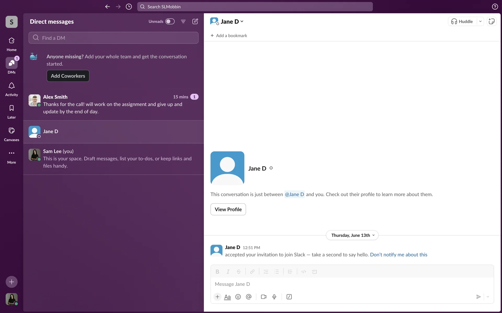Toggle formatting with the Aa button

227,297
